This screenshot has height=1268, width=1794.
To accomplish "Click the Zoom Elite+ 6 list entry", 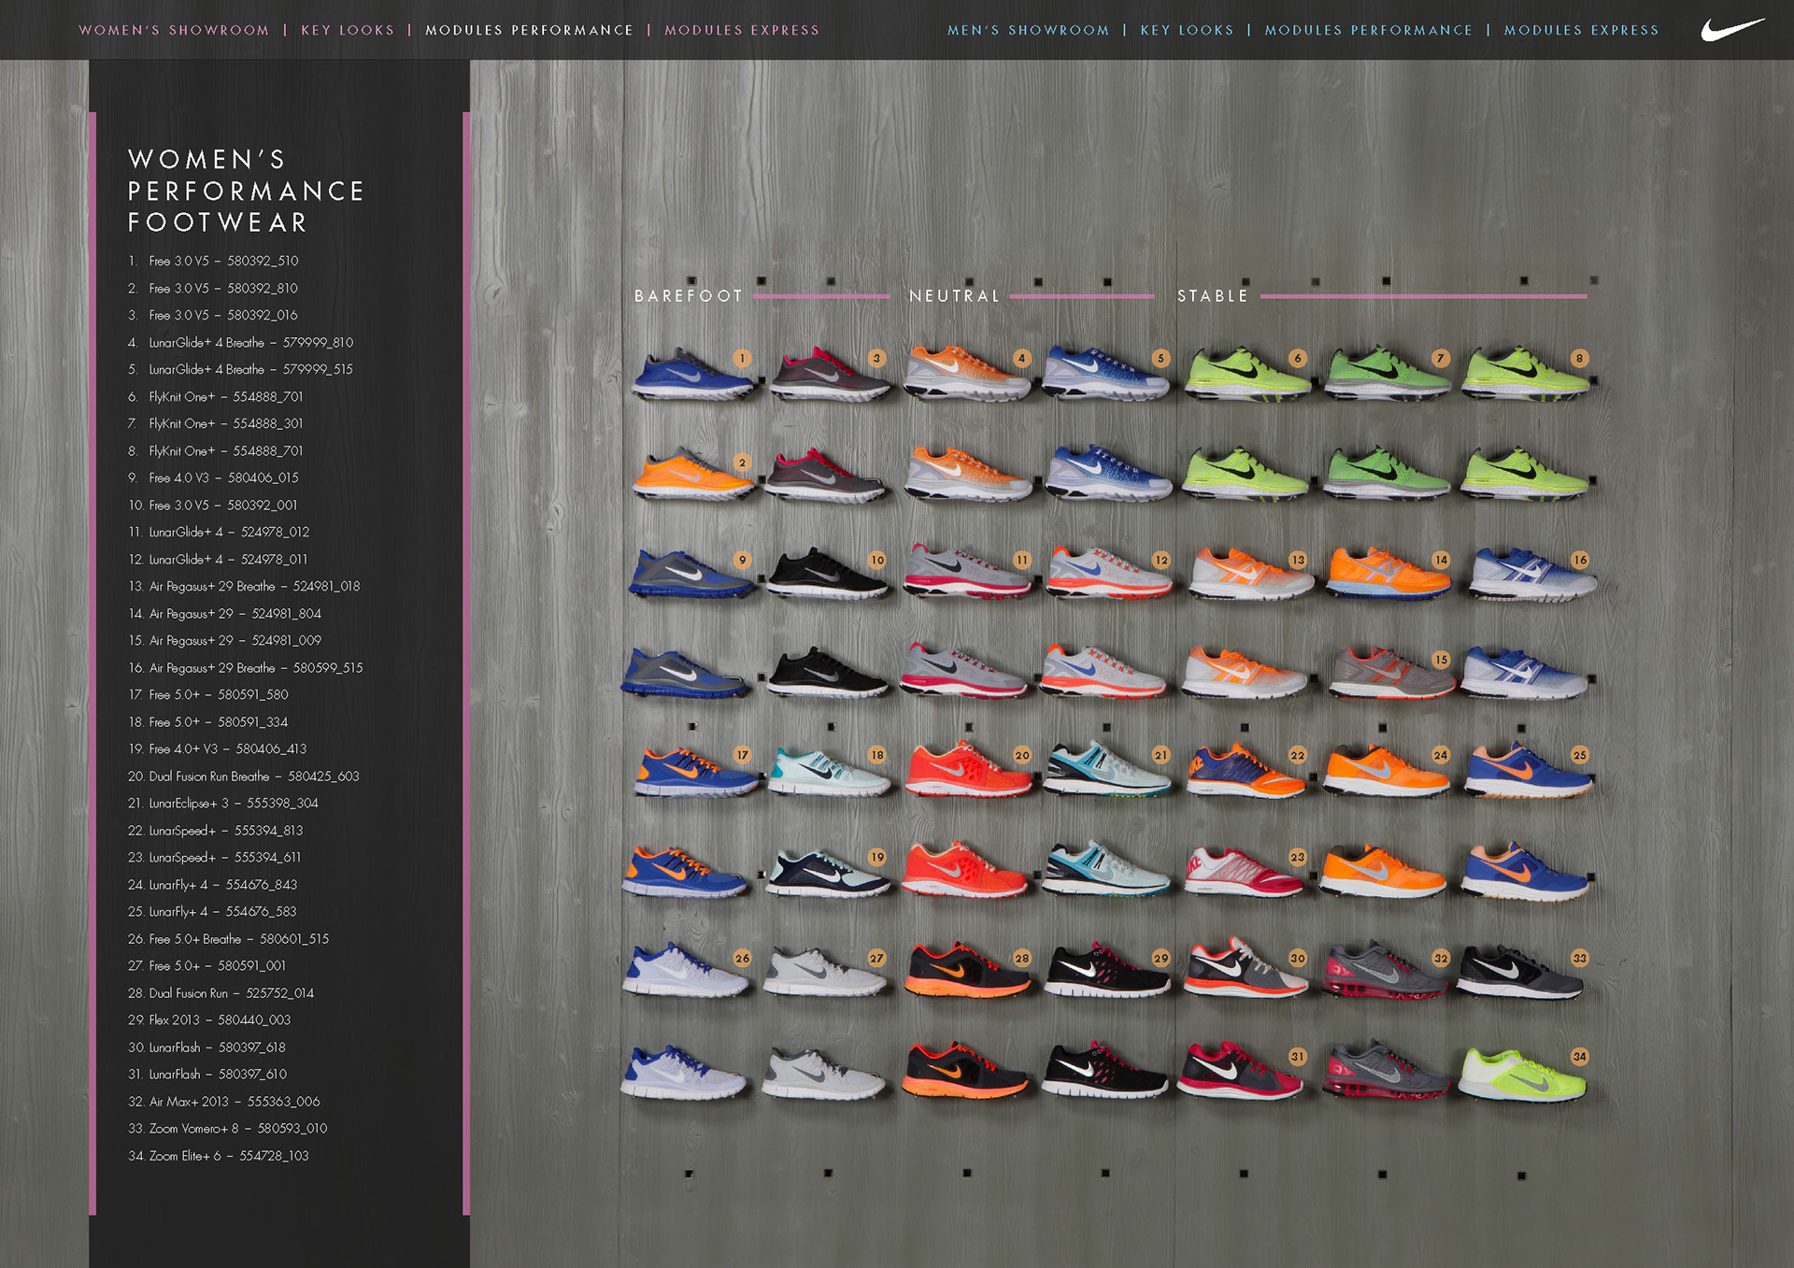I will [218, 1156].
